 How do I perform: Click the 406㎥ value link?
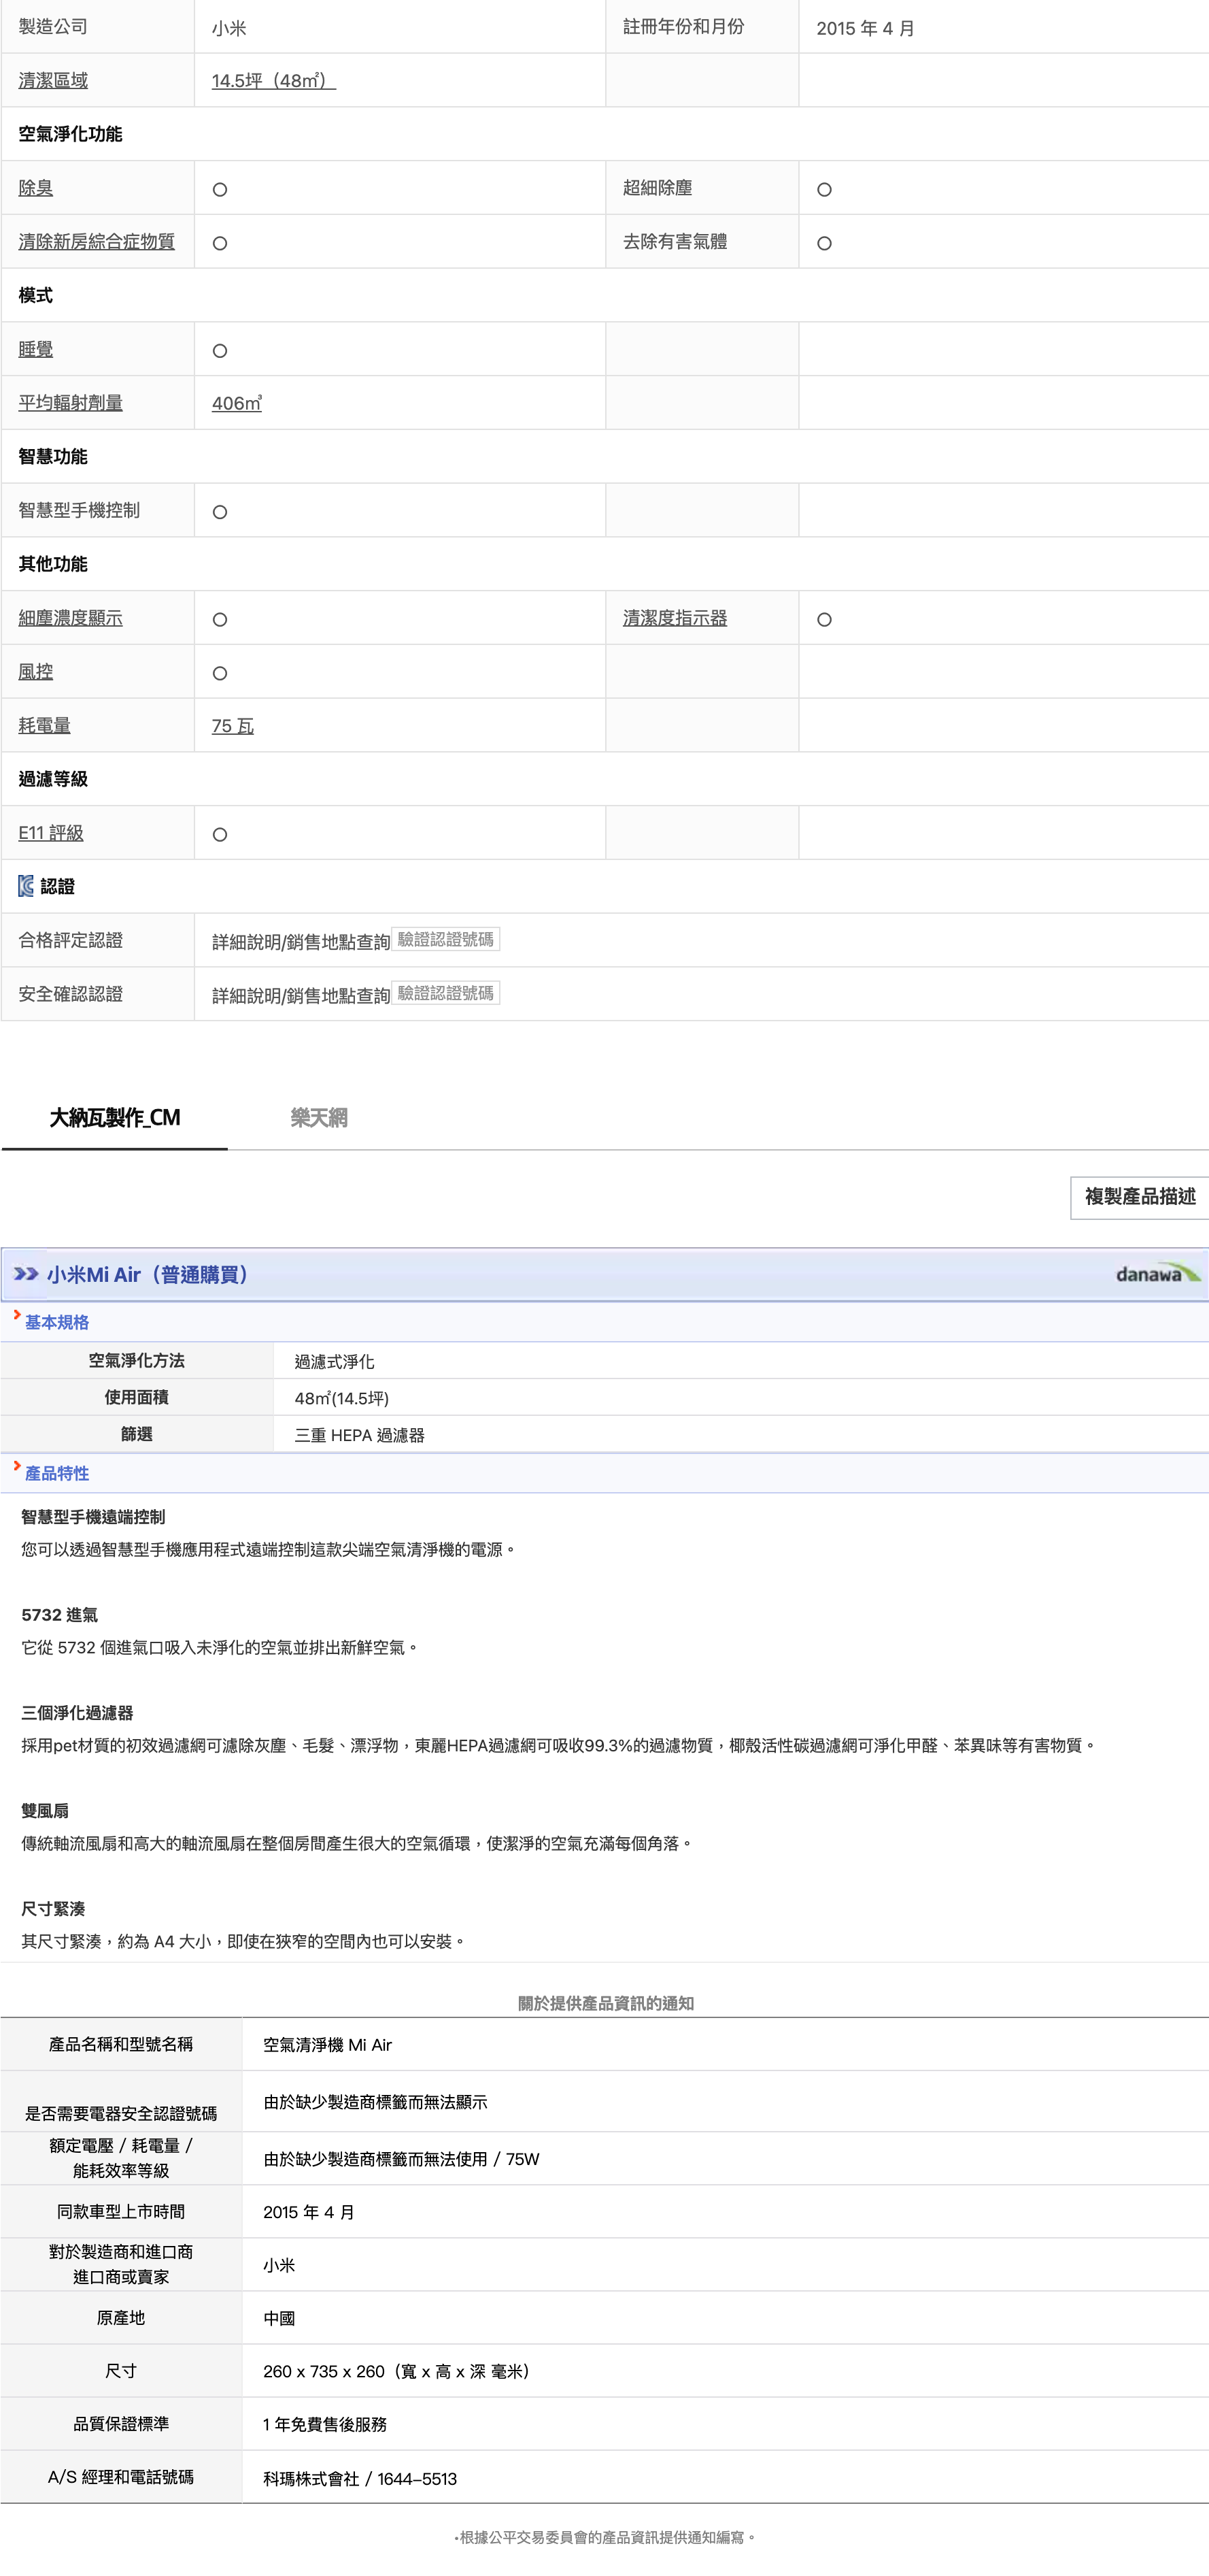(237, 403)
